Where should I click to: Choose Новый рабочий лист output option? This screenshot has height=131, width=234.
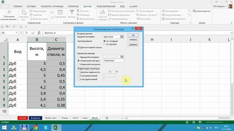tap(79, 61)
